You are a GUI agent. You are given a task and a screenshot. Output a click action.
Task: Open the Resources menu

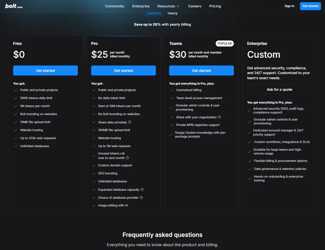[168, 6]
